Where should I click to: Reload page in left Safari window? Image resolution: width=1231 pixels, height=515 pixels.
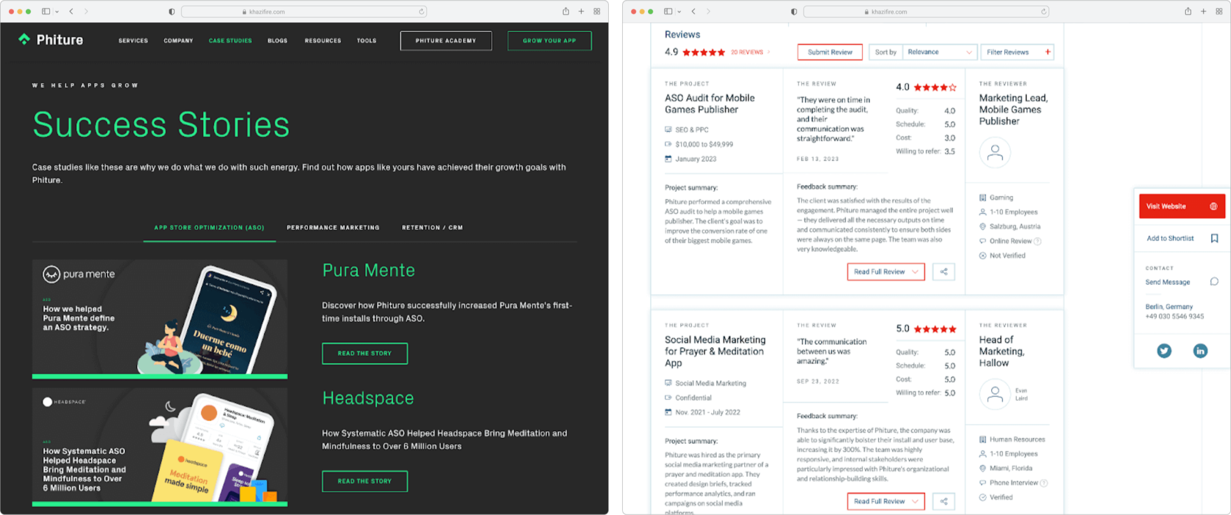421,11
